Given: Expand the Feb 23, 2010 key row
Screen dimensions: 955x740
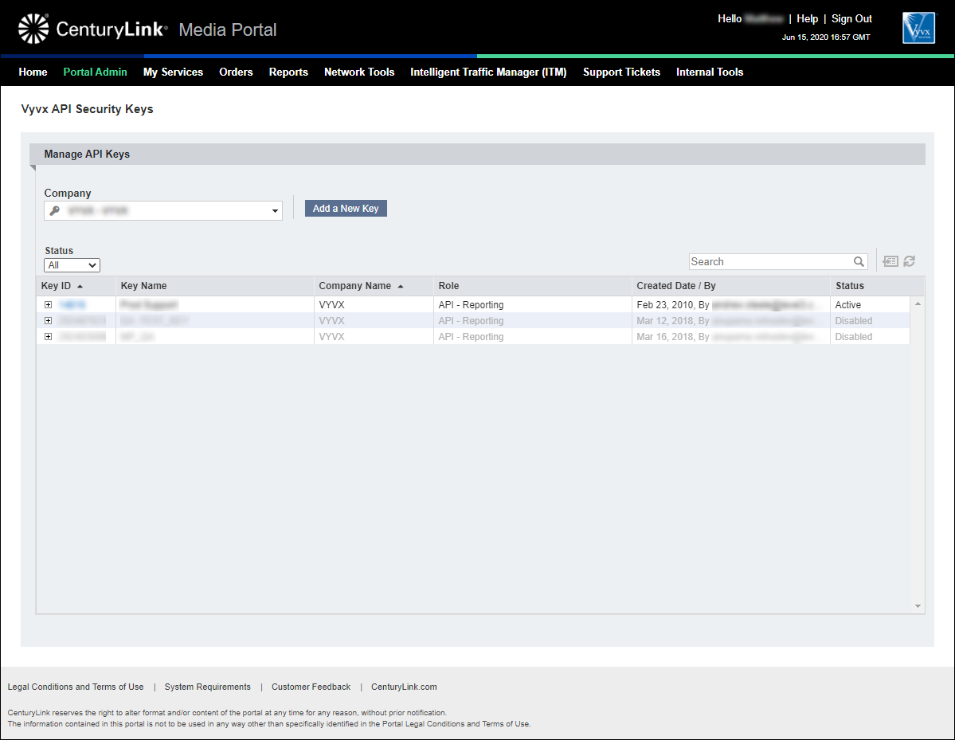Looking at the screenshot, I should (x=48, y=304).
